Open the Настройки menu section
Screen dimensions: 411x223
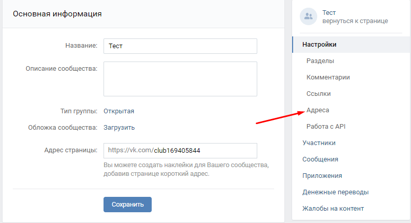pos(319,45)
